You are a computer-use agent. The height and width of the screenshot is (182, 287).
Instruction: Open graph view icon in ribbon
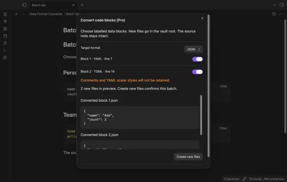pos(5,22)
